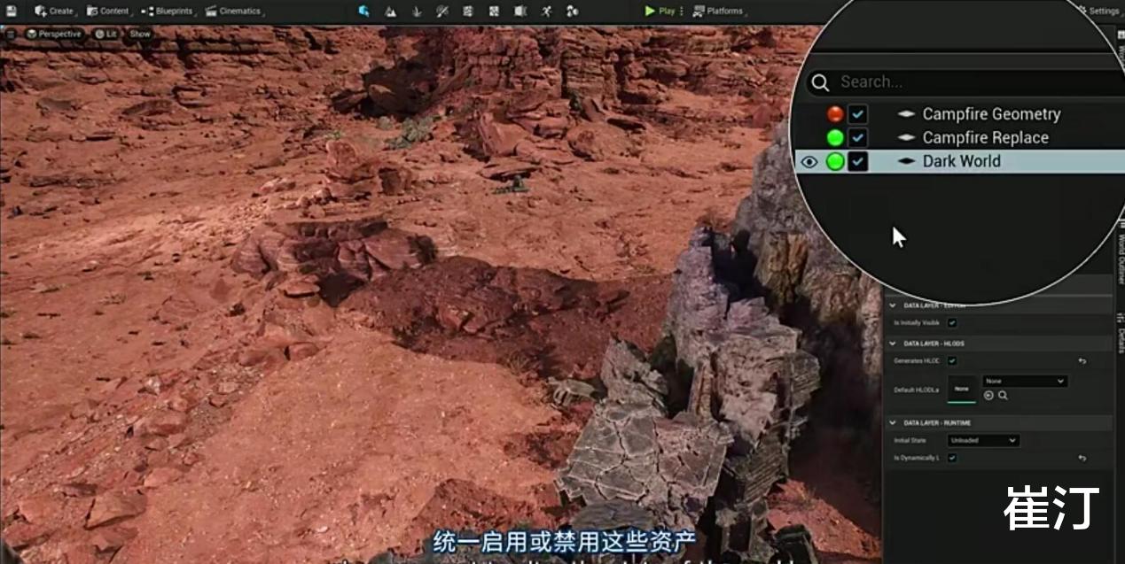
Task: Open the Create menu in the toolbar
Action: coord(54,11)
